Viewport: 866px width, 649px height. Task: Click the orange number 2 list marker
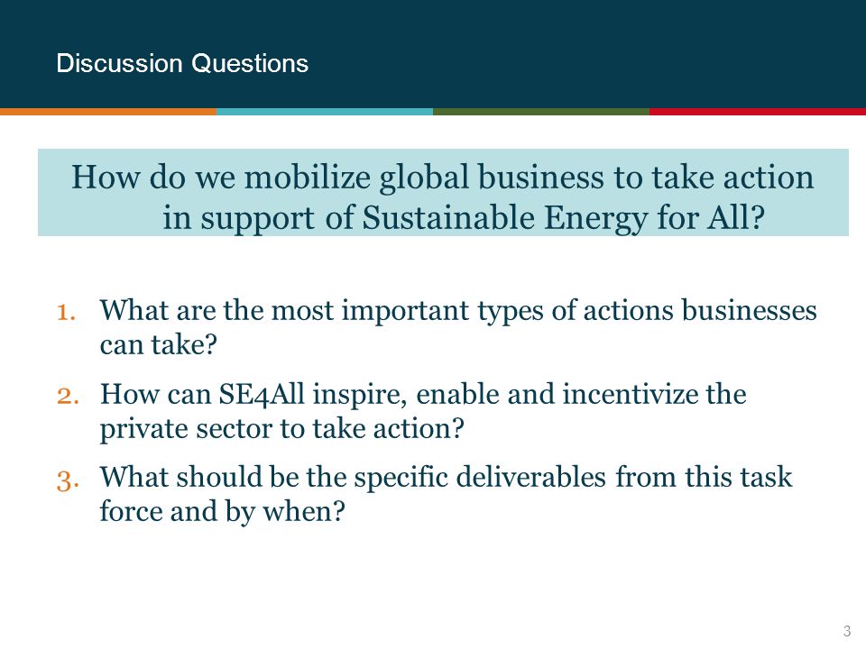coord(68,396)
